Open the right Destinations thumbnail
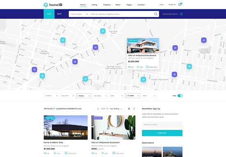The height and width of the screenshot is (157, 226). [x=173, y=152]
